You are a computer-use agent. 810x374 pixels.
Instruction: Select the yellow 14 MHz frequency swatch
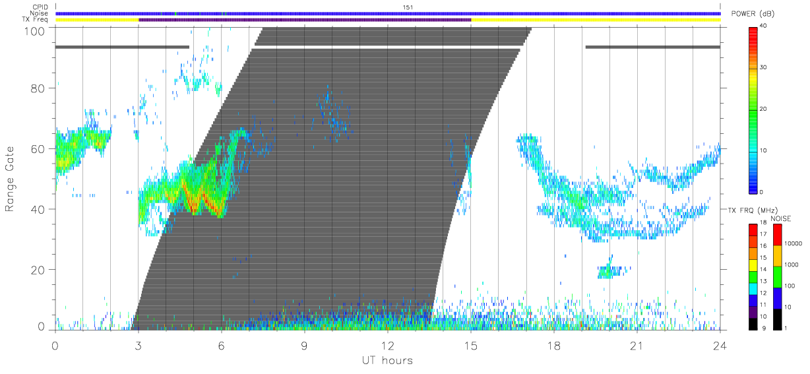pos(753,265)
